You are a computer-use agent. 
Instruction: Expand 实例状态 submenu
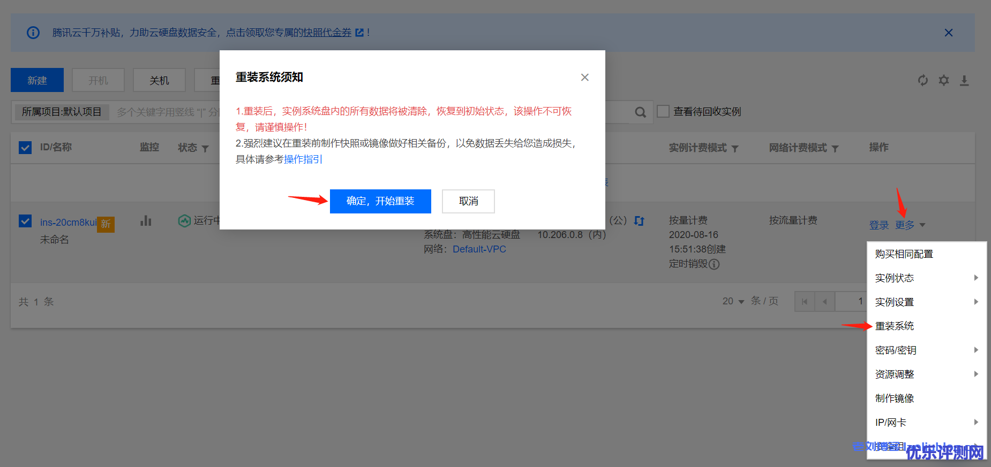click(x=927, y=278)
